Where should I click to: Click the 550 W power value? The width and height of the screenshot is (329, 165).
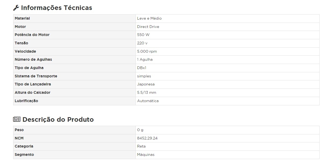click(143, 35)
